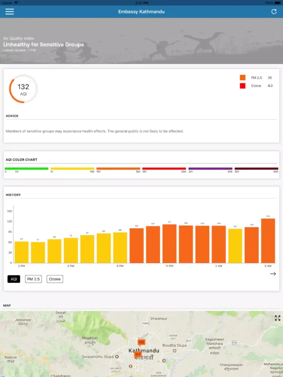Click the sensitive groups advice sentence
Image resolution: width=283 pixels, height=377 pixels.
coord(95,131)
